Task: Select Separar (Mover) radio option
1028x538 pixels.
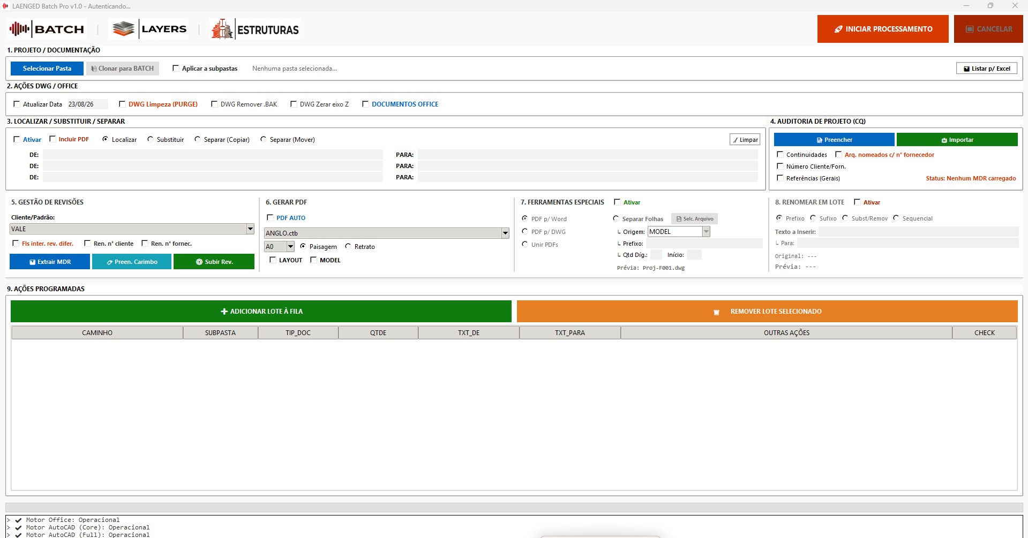Action: pyautogui.click(x=263, y=139)
